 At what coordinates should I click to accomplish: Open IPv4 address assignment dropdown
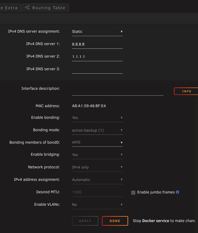(x=97, y=180)
